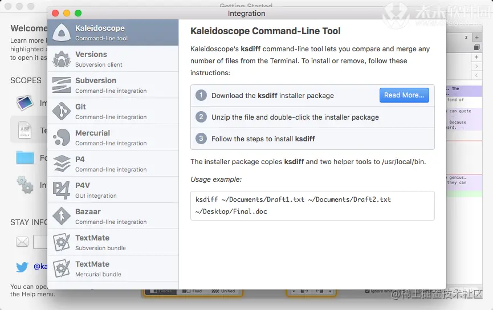Click the image scope icon in Getting Started
Viewport: 493px width, 310px height.
(x=25, y=103)
